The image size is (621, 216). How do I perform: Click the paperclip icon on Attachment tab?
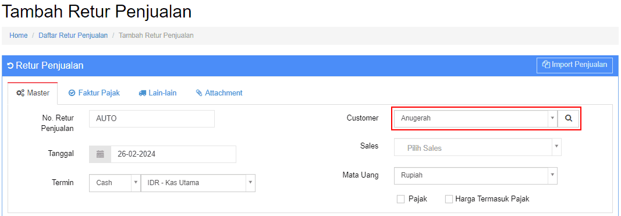[199, 93]
